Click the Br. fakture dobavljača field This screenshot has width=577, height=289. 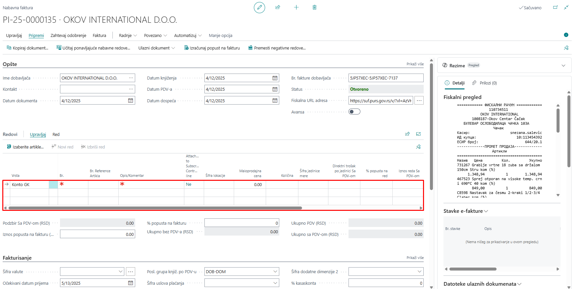click(x=385, y=78)
